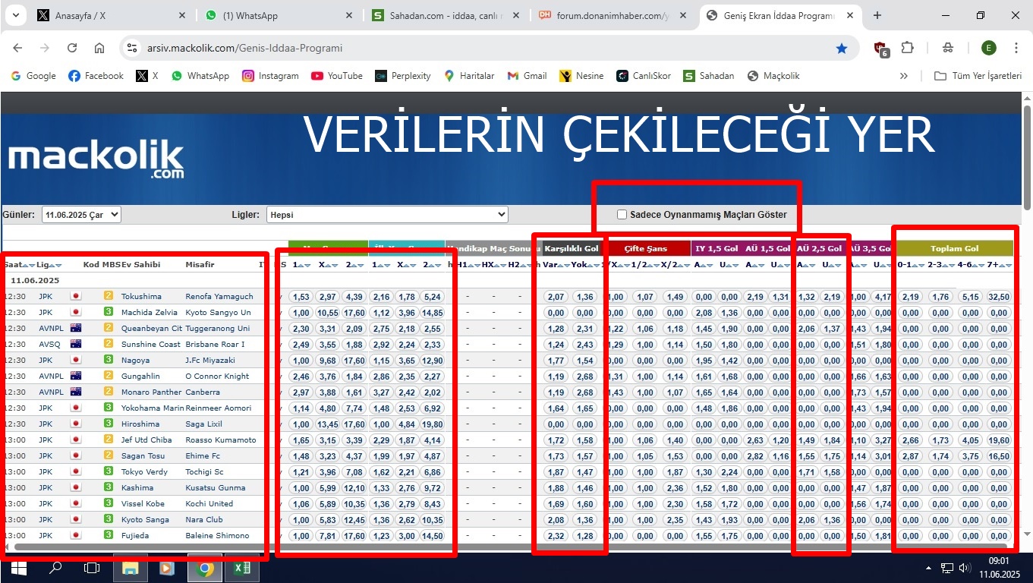This screenshot has width=1033, height=583.
Task: Open the X bookmark in bookmarks bar
Action: (147, 76)
